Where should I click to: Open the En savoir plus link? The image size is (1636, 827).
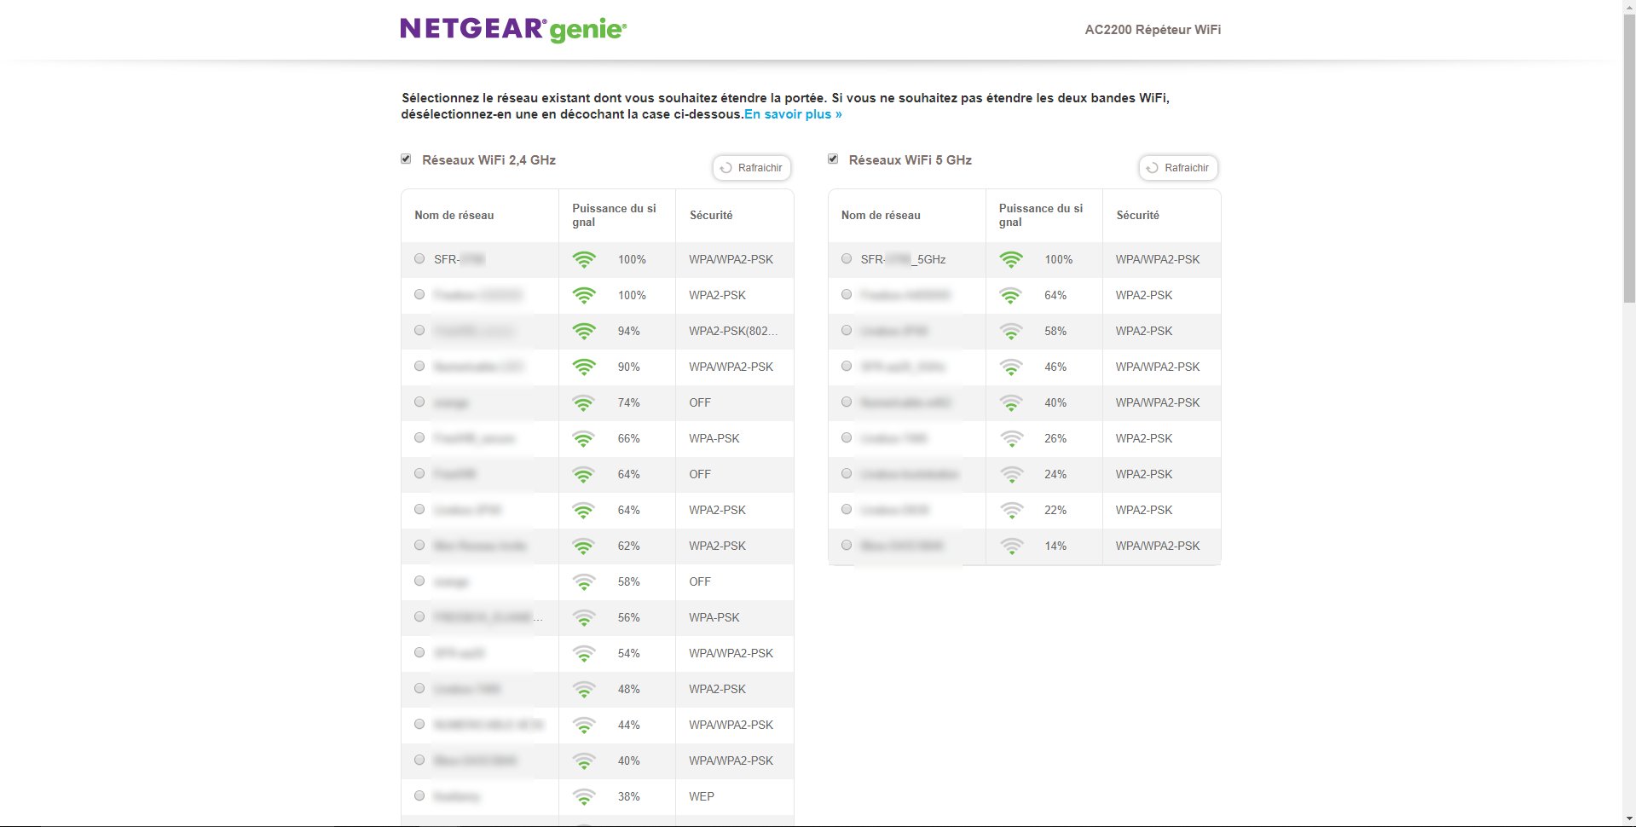[x=793, y=114]
